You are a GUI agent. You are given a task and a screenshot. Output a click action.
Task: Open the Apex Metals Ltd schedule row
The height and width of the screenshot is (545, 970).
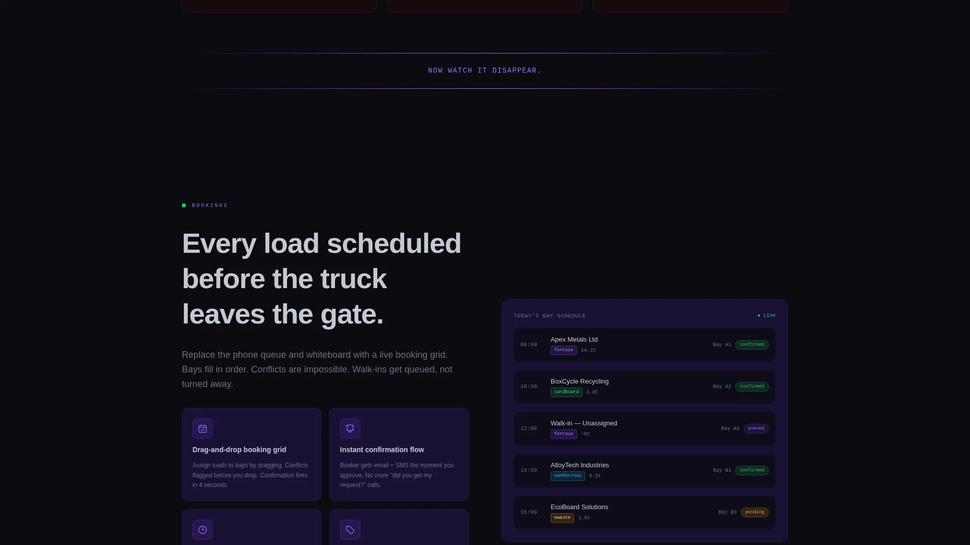(645, 345)
